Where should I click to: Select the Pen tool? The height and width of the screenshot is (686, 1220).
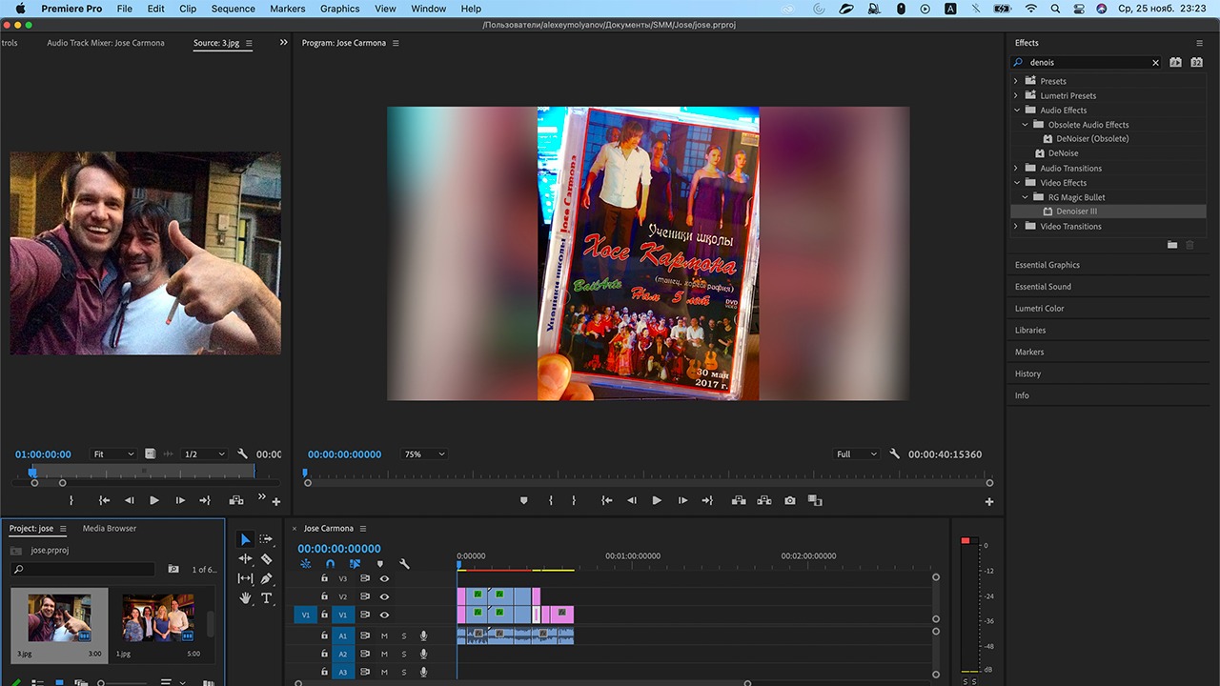pyautogui.click(x=266, y=578)
